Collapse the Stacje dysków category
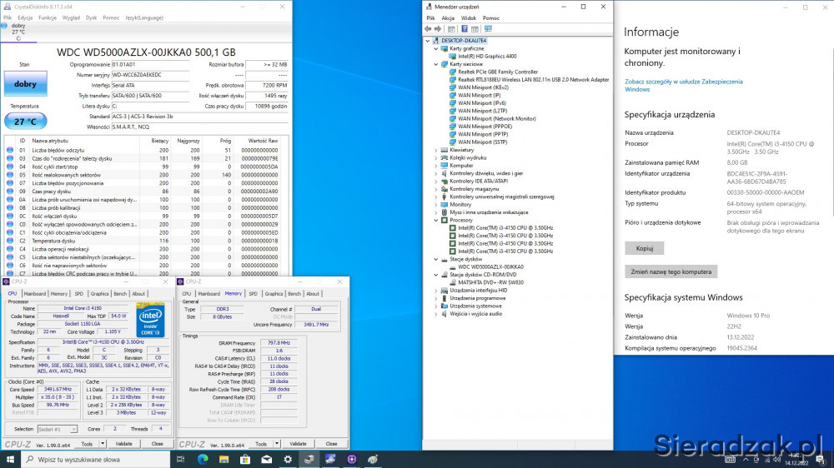 pyautogui.click(x=436, y=259)
